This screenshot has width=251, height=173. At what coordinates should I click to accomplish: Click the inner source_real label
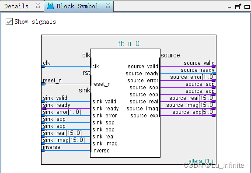click(144, 102)
